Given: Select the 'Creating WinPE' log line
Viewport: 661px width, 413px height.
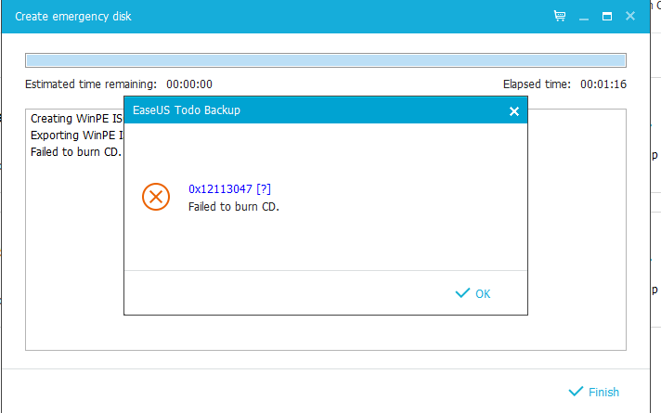Looking at the screenshot, I should (76, 119).
